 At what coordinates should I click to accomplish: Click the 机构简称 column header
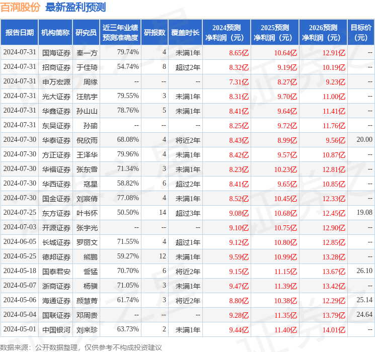coord(55,33)
